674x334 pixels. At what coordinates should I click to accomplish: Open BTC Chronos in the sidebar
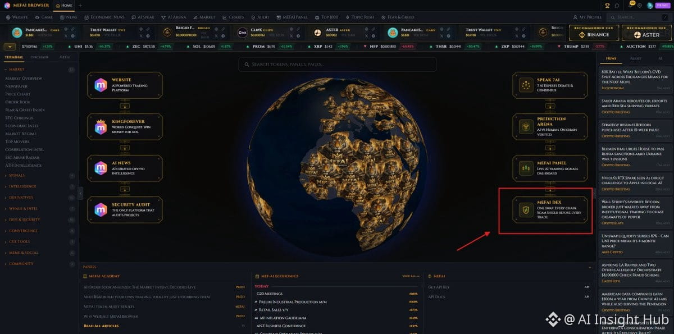pos(19,118)
